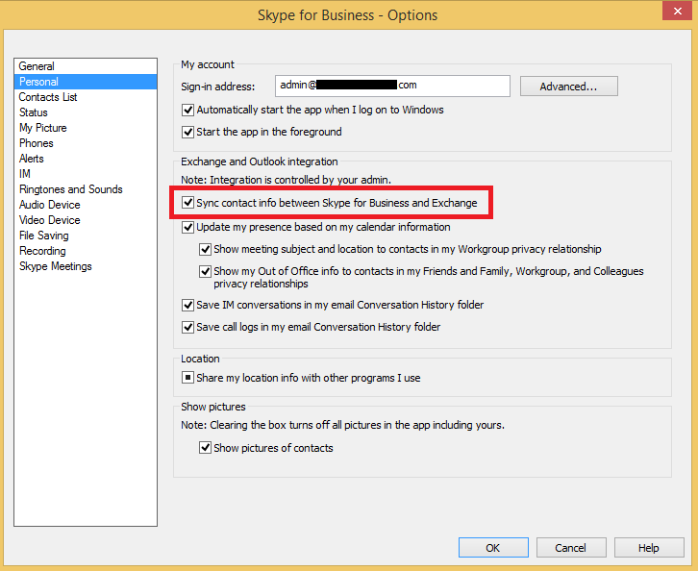Toggle Show meeting subject and location checkbox
The height and width of the screenshot is (571, 698).
(x=205, y=249)
